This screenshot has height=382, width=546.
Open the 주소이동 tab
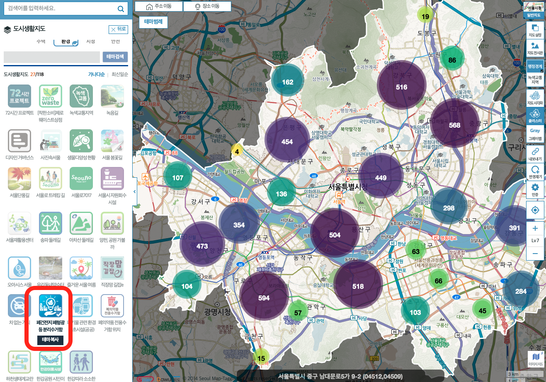pos(159,6)
